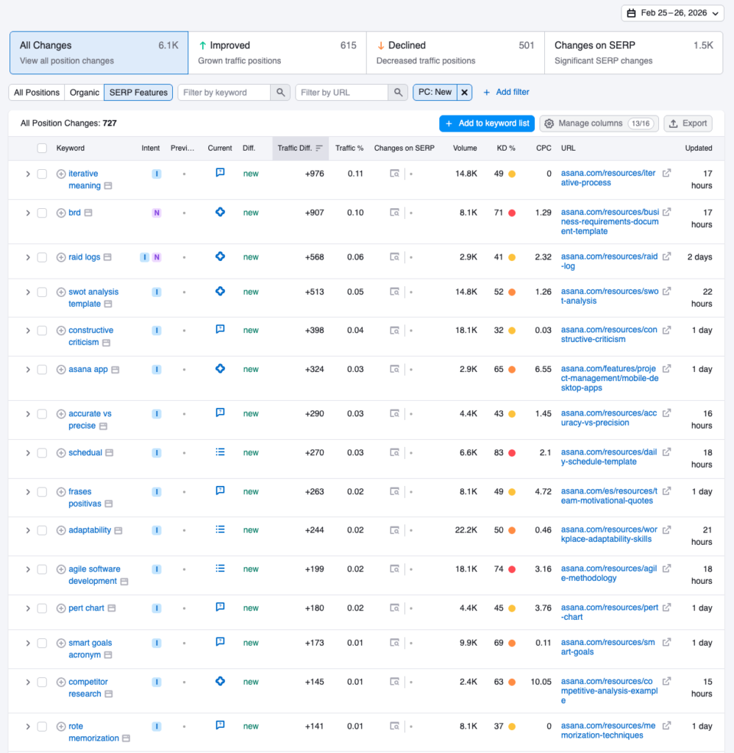Image resolution: width=734 pixels, height=753 pixels.
Task: Click the SERP feature icon for asana app
Action: tap(220, 368)
